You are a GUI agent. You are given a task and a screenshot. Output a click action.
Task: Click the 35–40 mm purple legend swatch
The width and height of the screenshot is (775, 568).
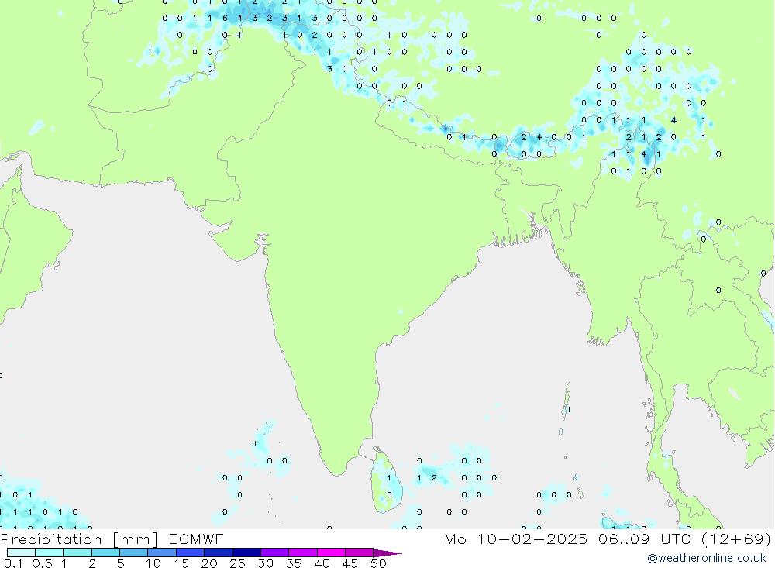(302, 553)
